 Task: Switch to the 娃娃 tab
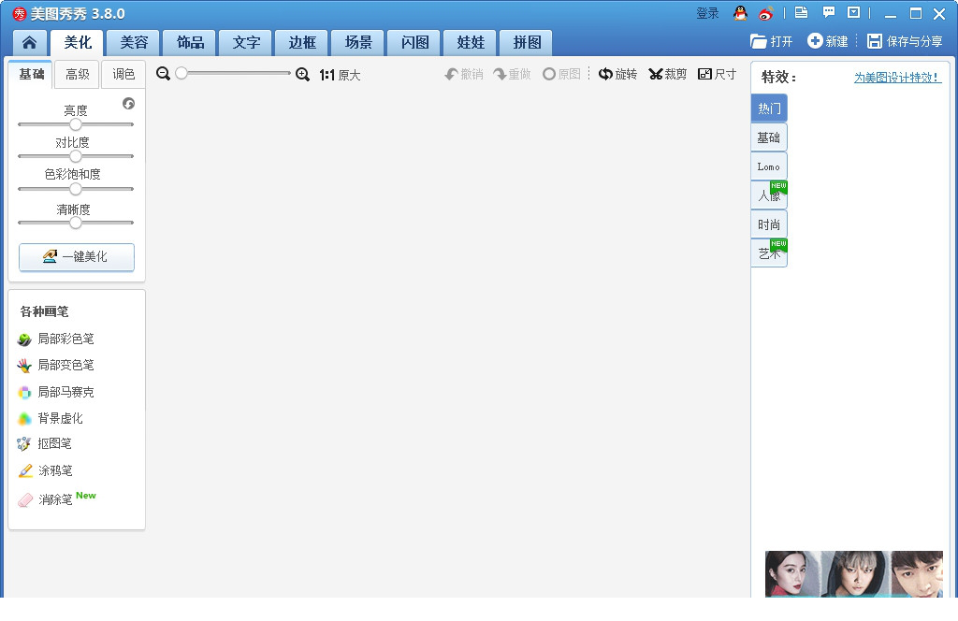point(471,43)
